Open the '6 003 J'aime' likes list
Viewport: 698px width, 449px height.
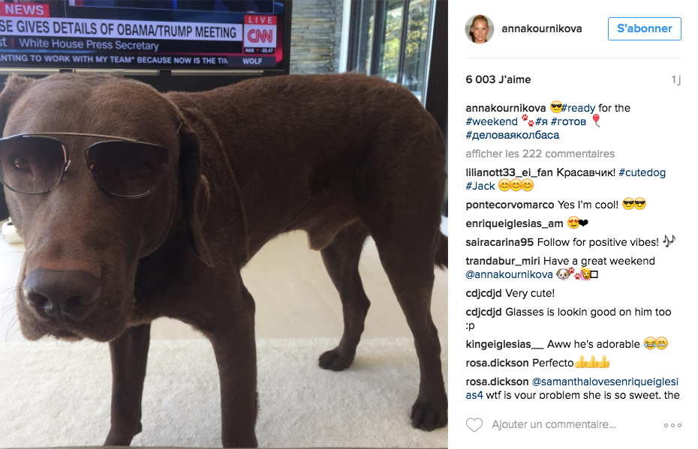[x=498, y=79]
